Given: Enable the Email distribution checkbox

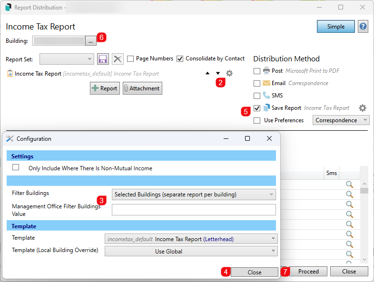Looking at the screenshot, I should point(257,83).
